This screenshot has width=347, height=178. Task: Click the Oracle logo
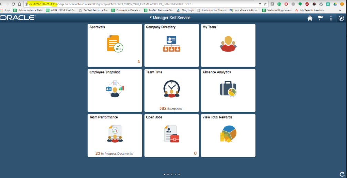18,18
